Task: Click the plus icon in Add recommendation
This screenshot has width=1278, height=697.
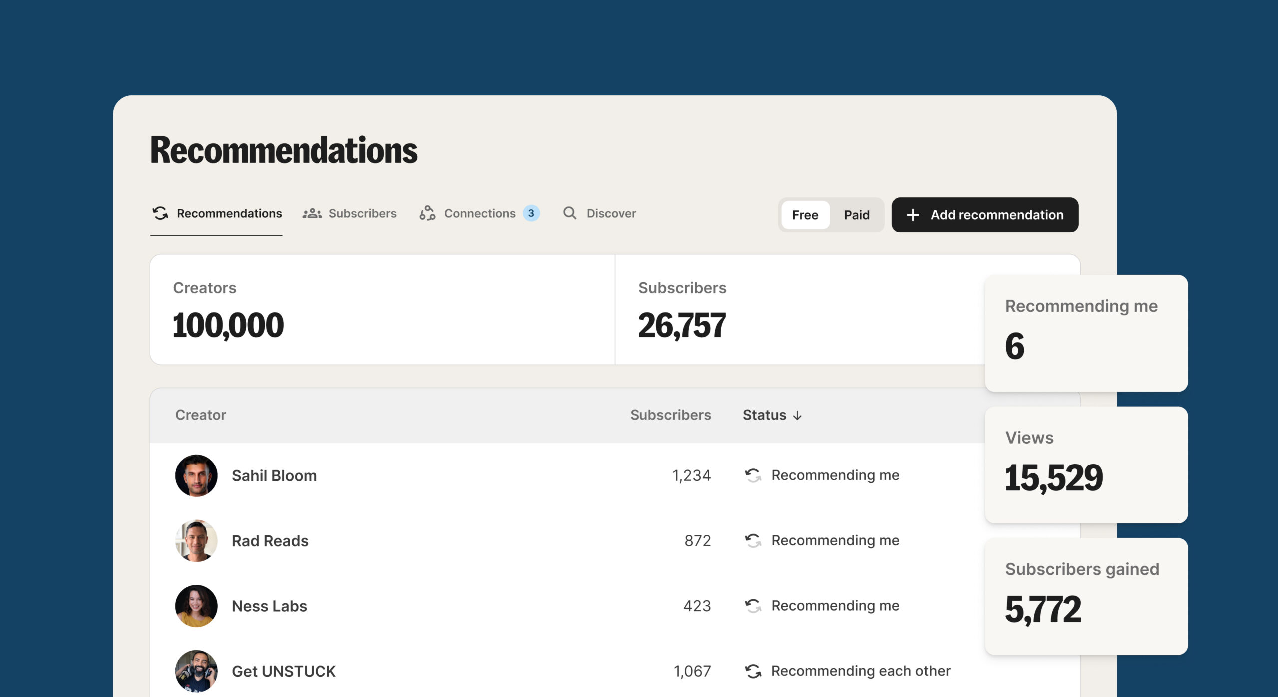Action: [913, 215]
